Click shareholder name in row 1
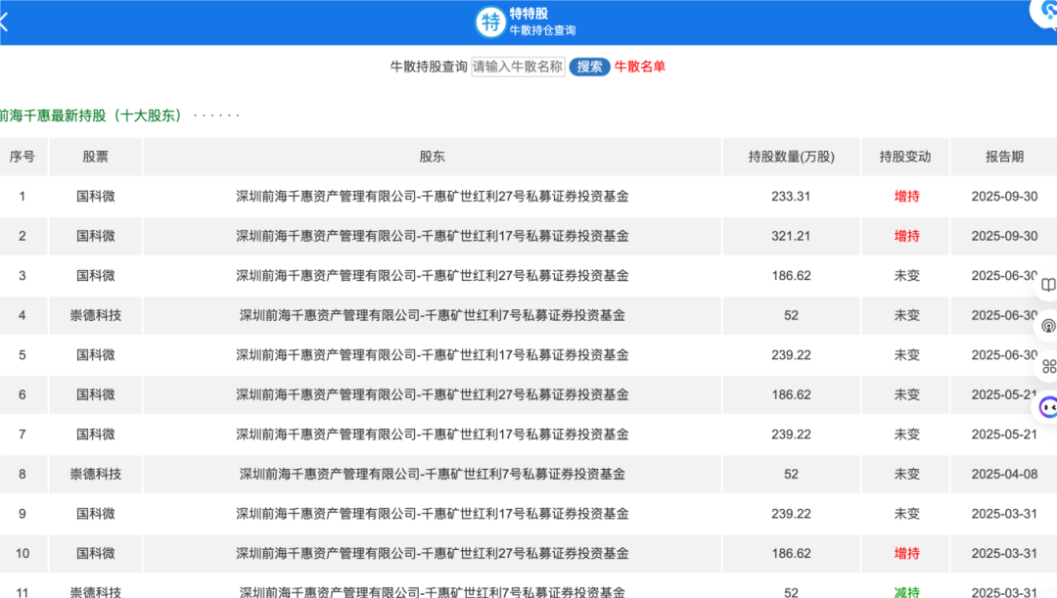Viewport: 1057px width, 598px height. (x=433, y=196)
